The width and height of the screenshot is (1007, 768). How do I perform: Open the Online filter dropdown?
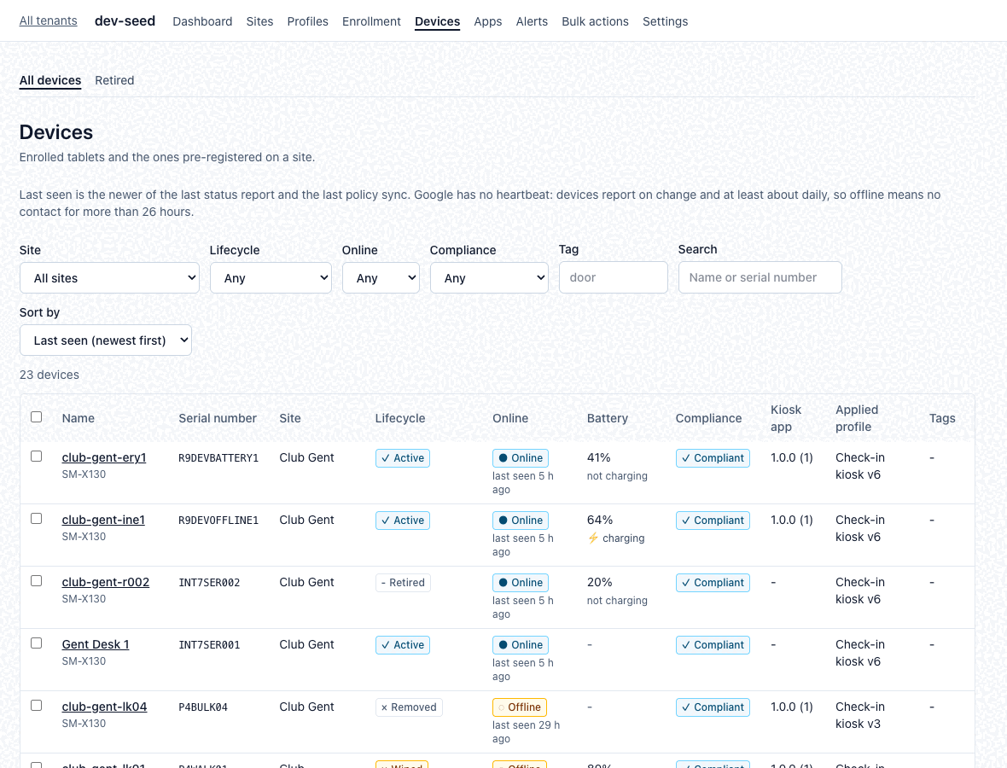click(381, 278)
